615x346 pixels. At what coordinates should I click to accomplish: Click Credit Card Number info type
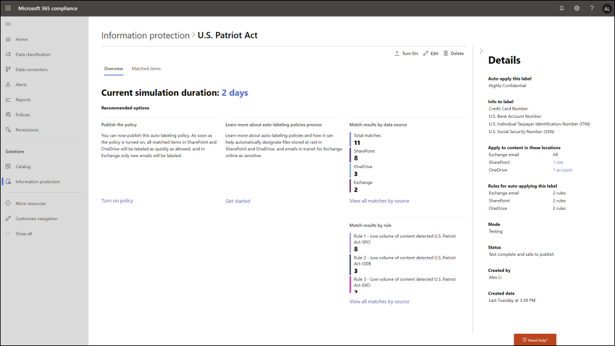tap(508, 109)
